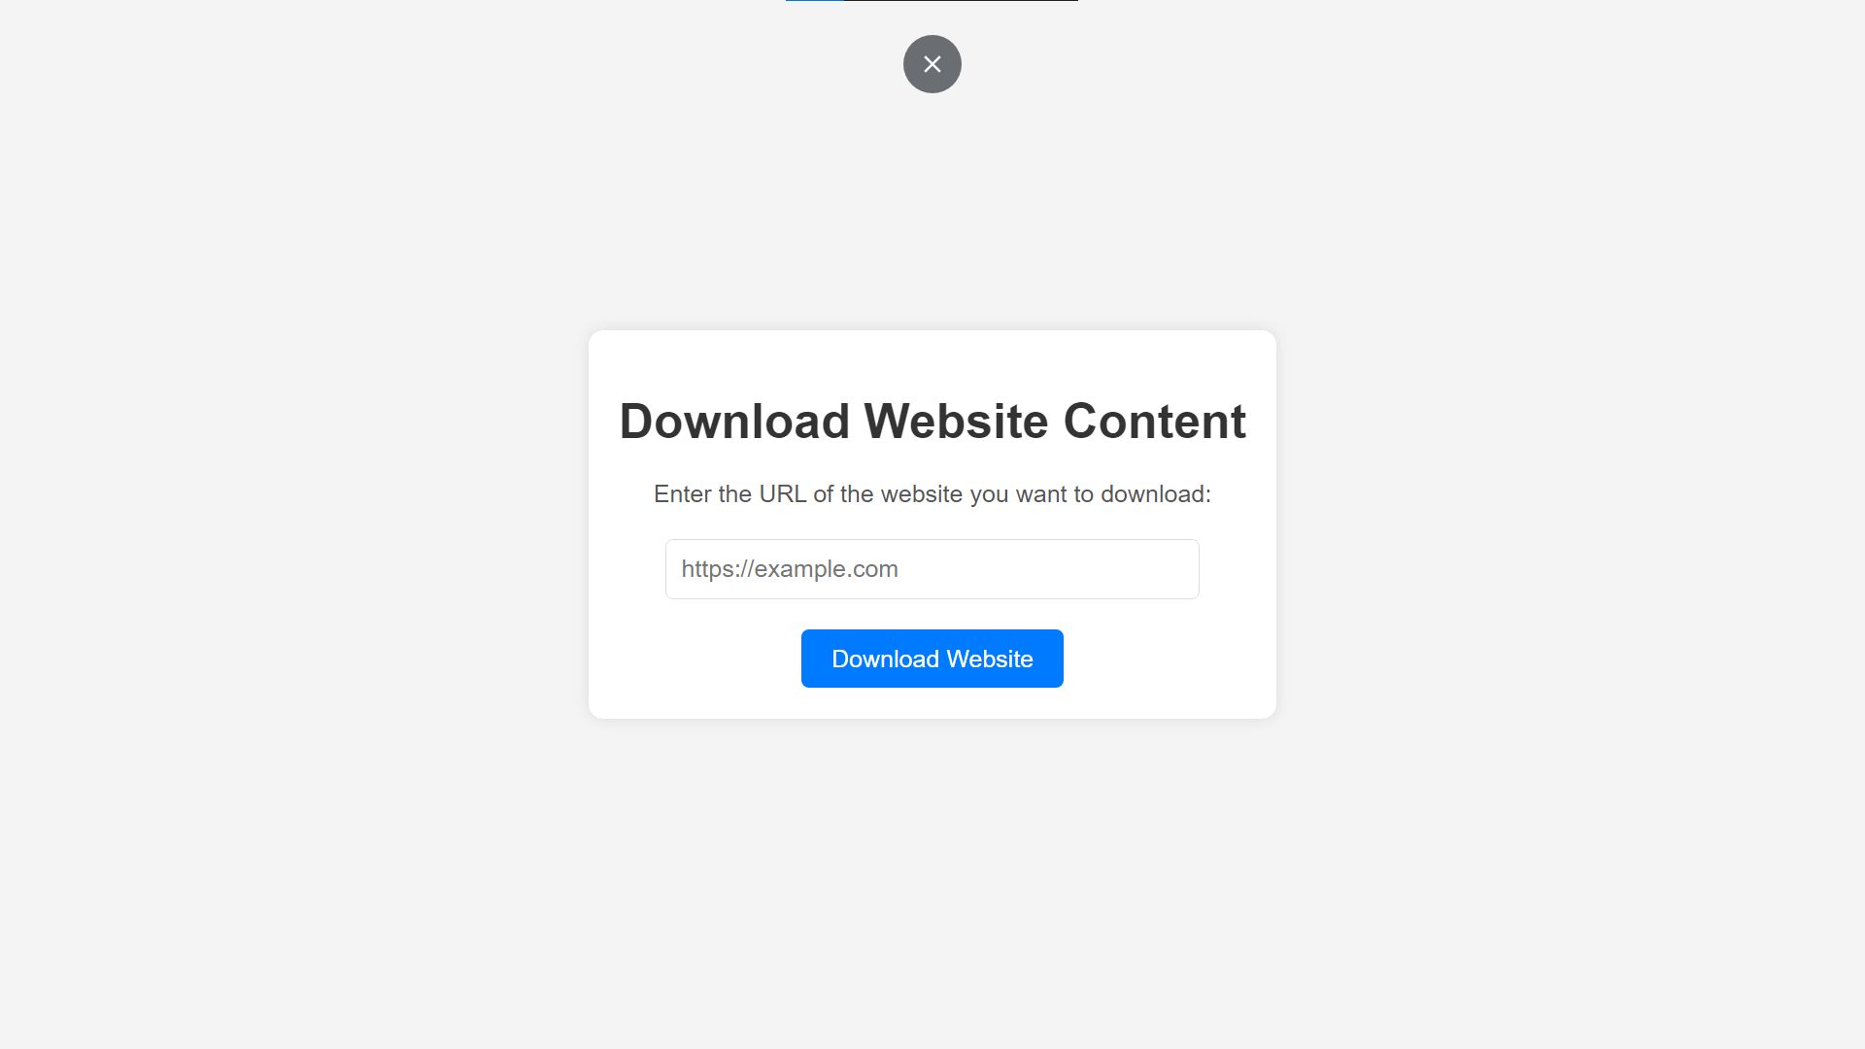Click the word "Content" in the heading
Screen dimensions: 1865x1049
point(1155,422)
